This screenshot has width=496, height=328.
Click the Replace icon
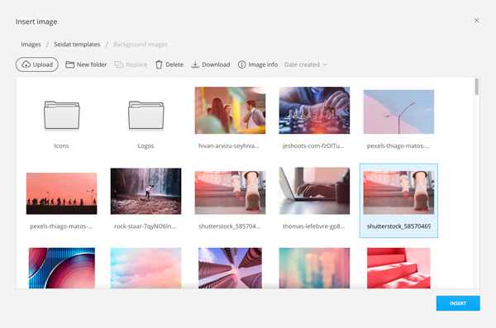coord(118,64)
